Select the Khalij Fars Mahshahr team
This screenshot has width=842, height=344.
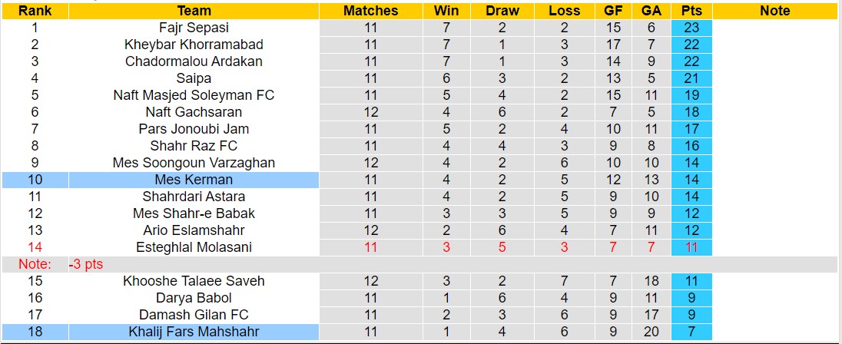(x=194, y=332)
